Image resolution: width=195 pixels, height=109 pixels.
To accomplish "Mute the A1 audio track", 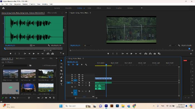I will coord(82,83).
